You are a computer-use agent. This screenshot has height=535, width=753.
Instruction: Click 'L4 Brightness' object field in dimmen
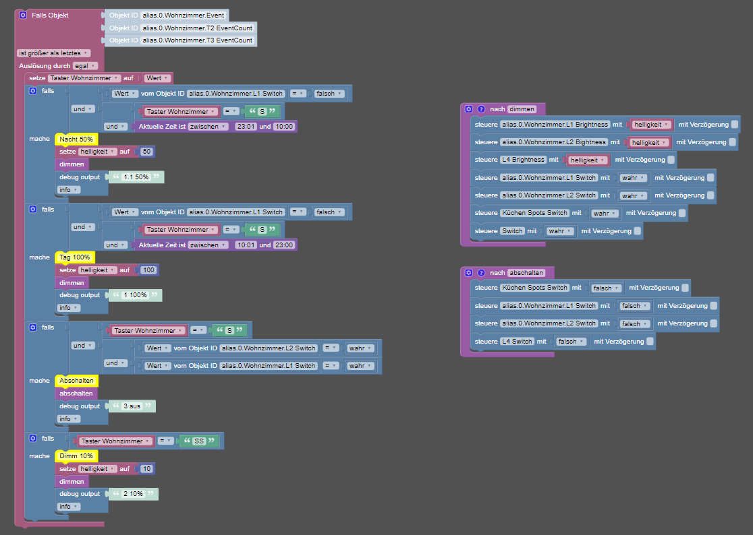tap(524, 160)
